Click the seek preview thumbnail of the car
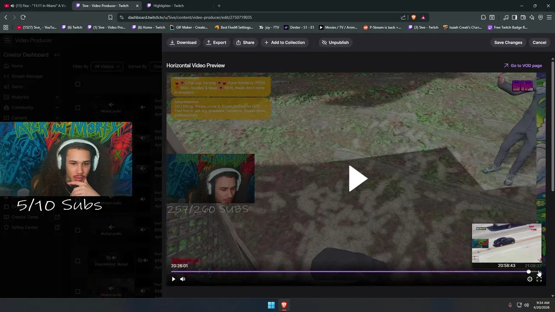This screenshot has width=555, height=312. pos(506,243)
